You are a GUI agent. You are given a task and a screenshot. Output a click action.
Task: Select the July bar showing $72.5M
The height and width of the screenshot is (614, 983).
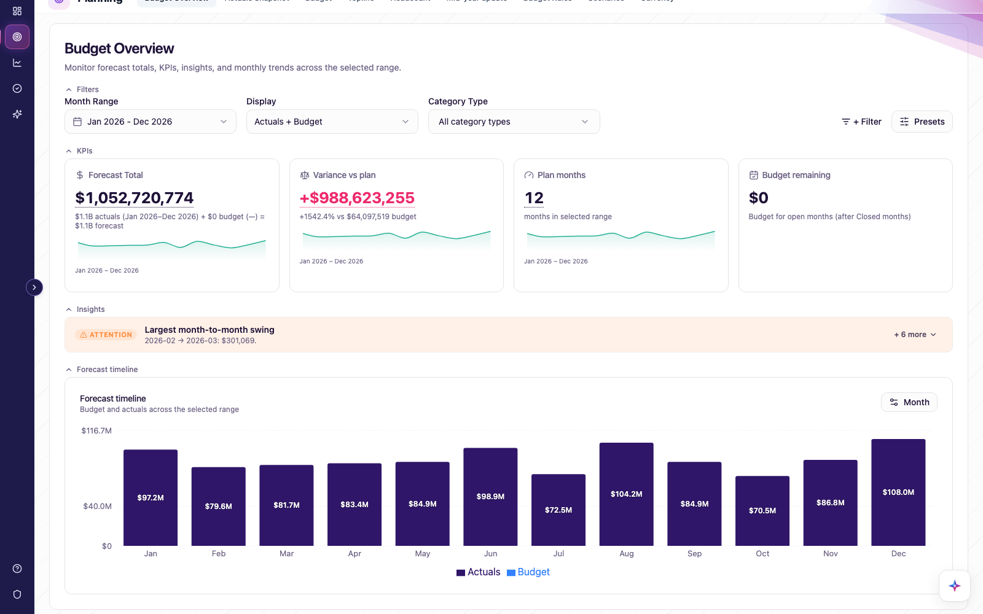(x=558, y=510)
